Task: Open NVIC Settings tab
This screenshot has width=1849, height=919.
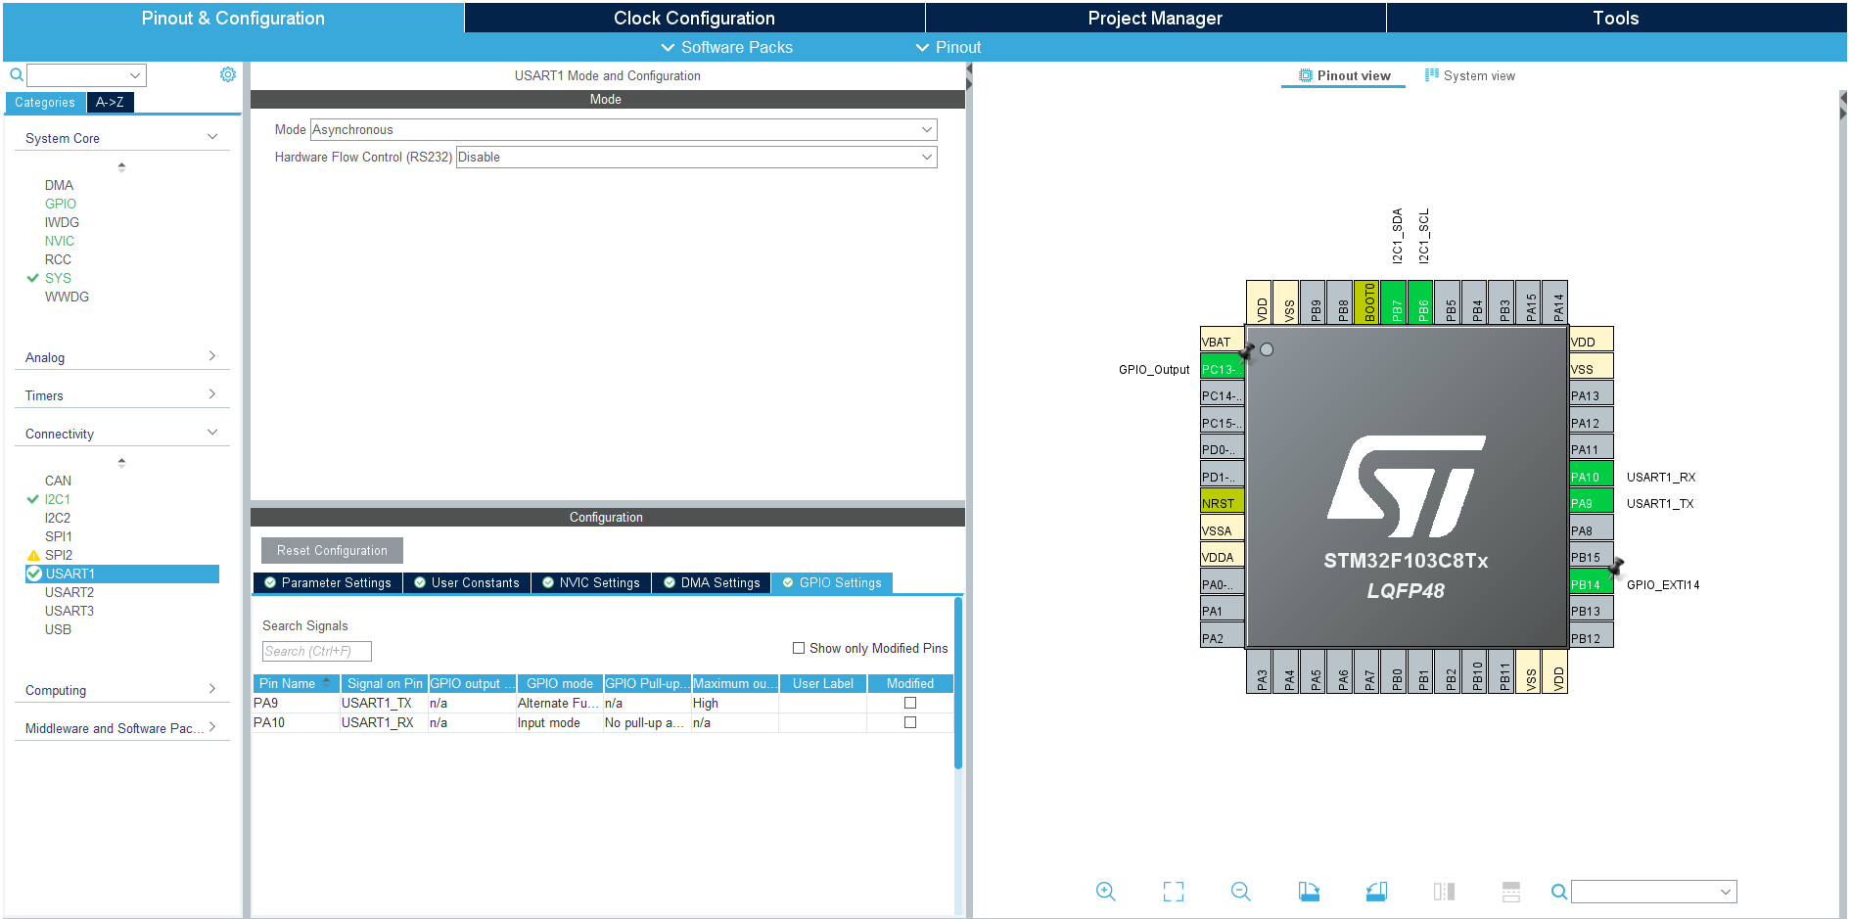Action: tap(590, 582)
